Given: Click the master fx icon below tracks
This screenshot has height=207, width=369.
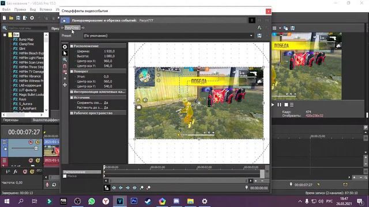Looking at the screenshot, I should tap(16, 171).
